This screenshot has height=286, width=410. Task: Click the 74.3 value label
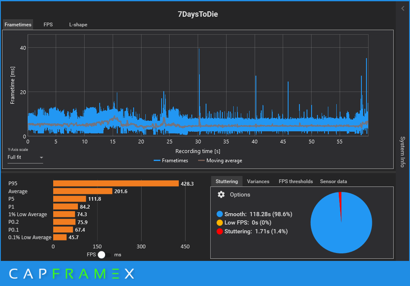coord(82,214)
